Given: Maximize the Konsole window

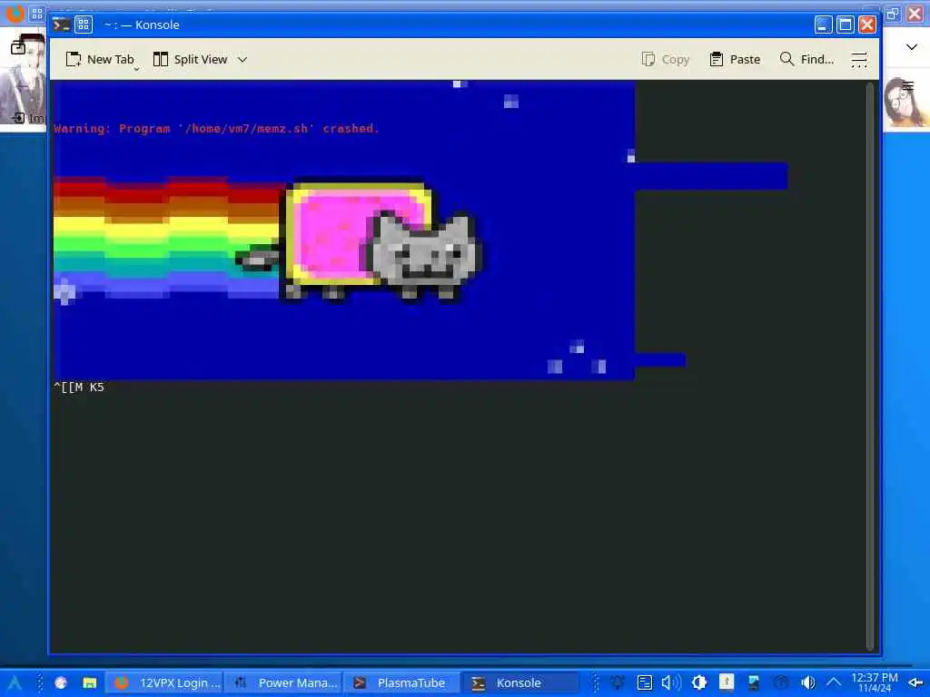Looking at the screenshot, I should (x=846, y=25).
